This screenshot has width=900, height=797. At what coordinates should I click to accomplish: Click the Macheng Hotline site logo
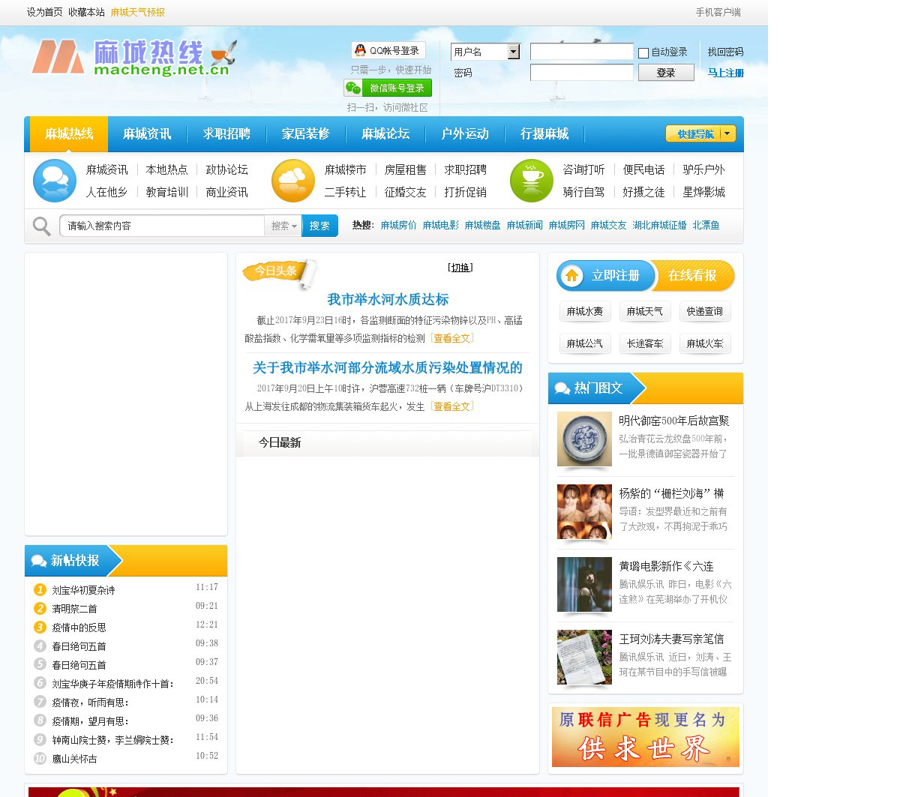pyautogui.click(x=133, y=58)
